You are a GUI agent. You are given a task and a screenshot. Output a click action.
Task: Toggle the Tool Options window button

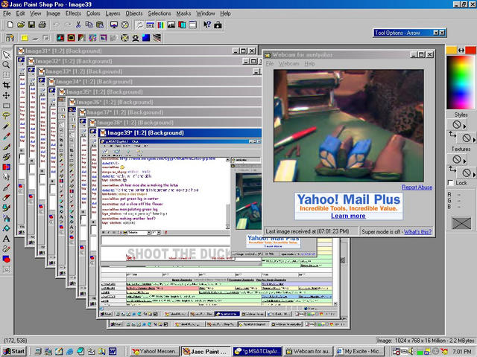(x=151, y=25)
